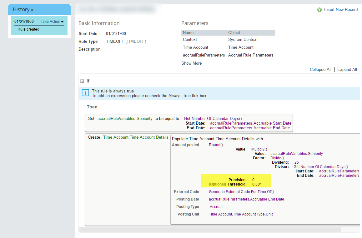Click Get Number Of Calendar Days() in Divisor
The image size is (362, 238).
point(321,167)
